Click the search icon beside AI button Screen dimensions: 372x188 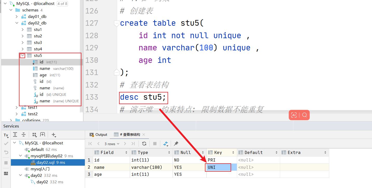click(305, 115)
